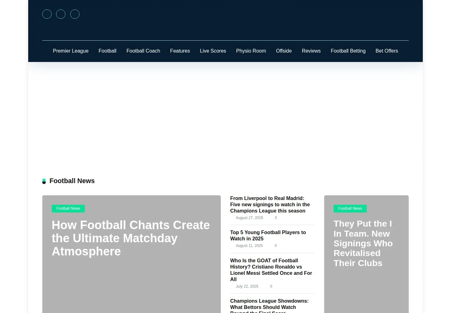The image size is (451, 313).
Task: Click comment count beside August 27, 2025
Action: [276, 218]
